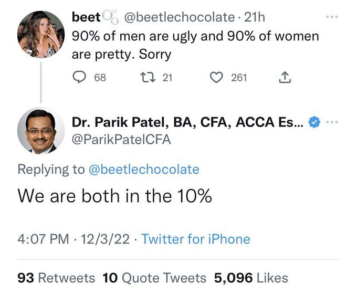Click the retweet arrows icon

[146, 78]
